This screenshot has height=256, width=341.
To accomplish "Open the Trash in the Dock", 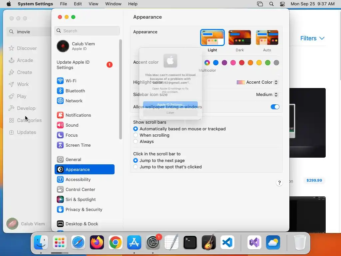I will [x=300, y=242].
